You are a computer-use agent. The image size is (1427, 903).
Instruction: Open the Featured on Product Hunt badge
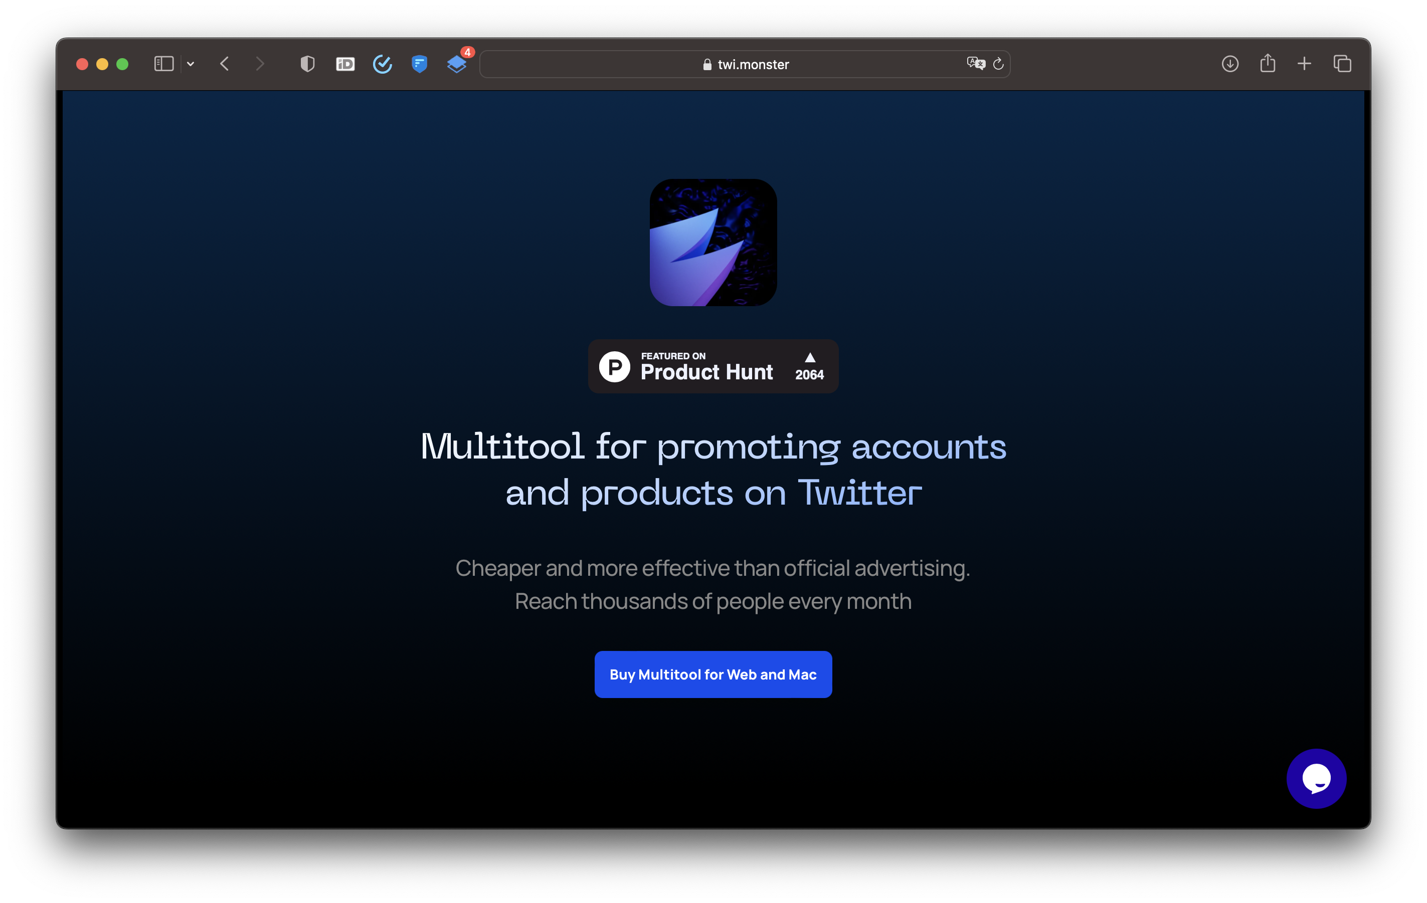coord(713,366)
